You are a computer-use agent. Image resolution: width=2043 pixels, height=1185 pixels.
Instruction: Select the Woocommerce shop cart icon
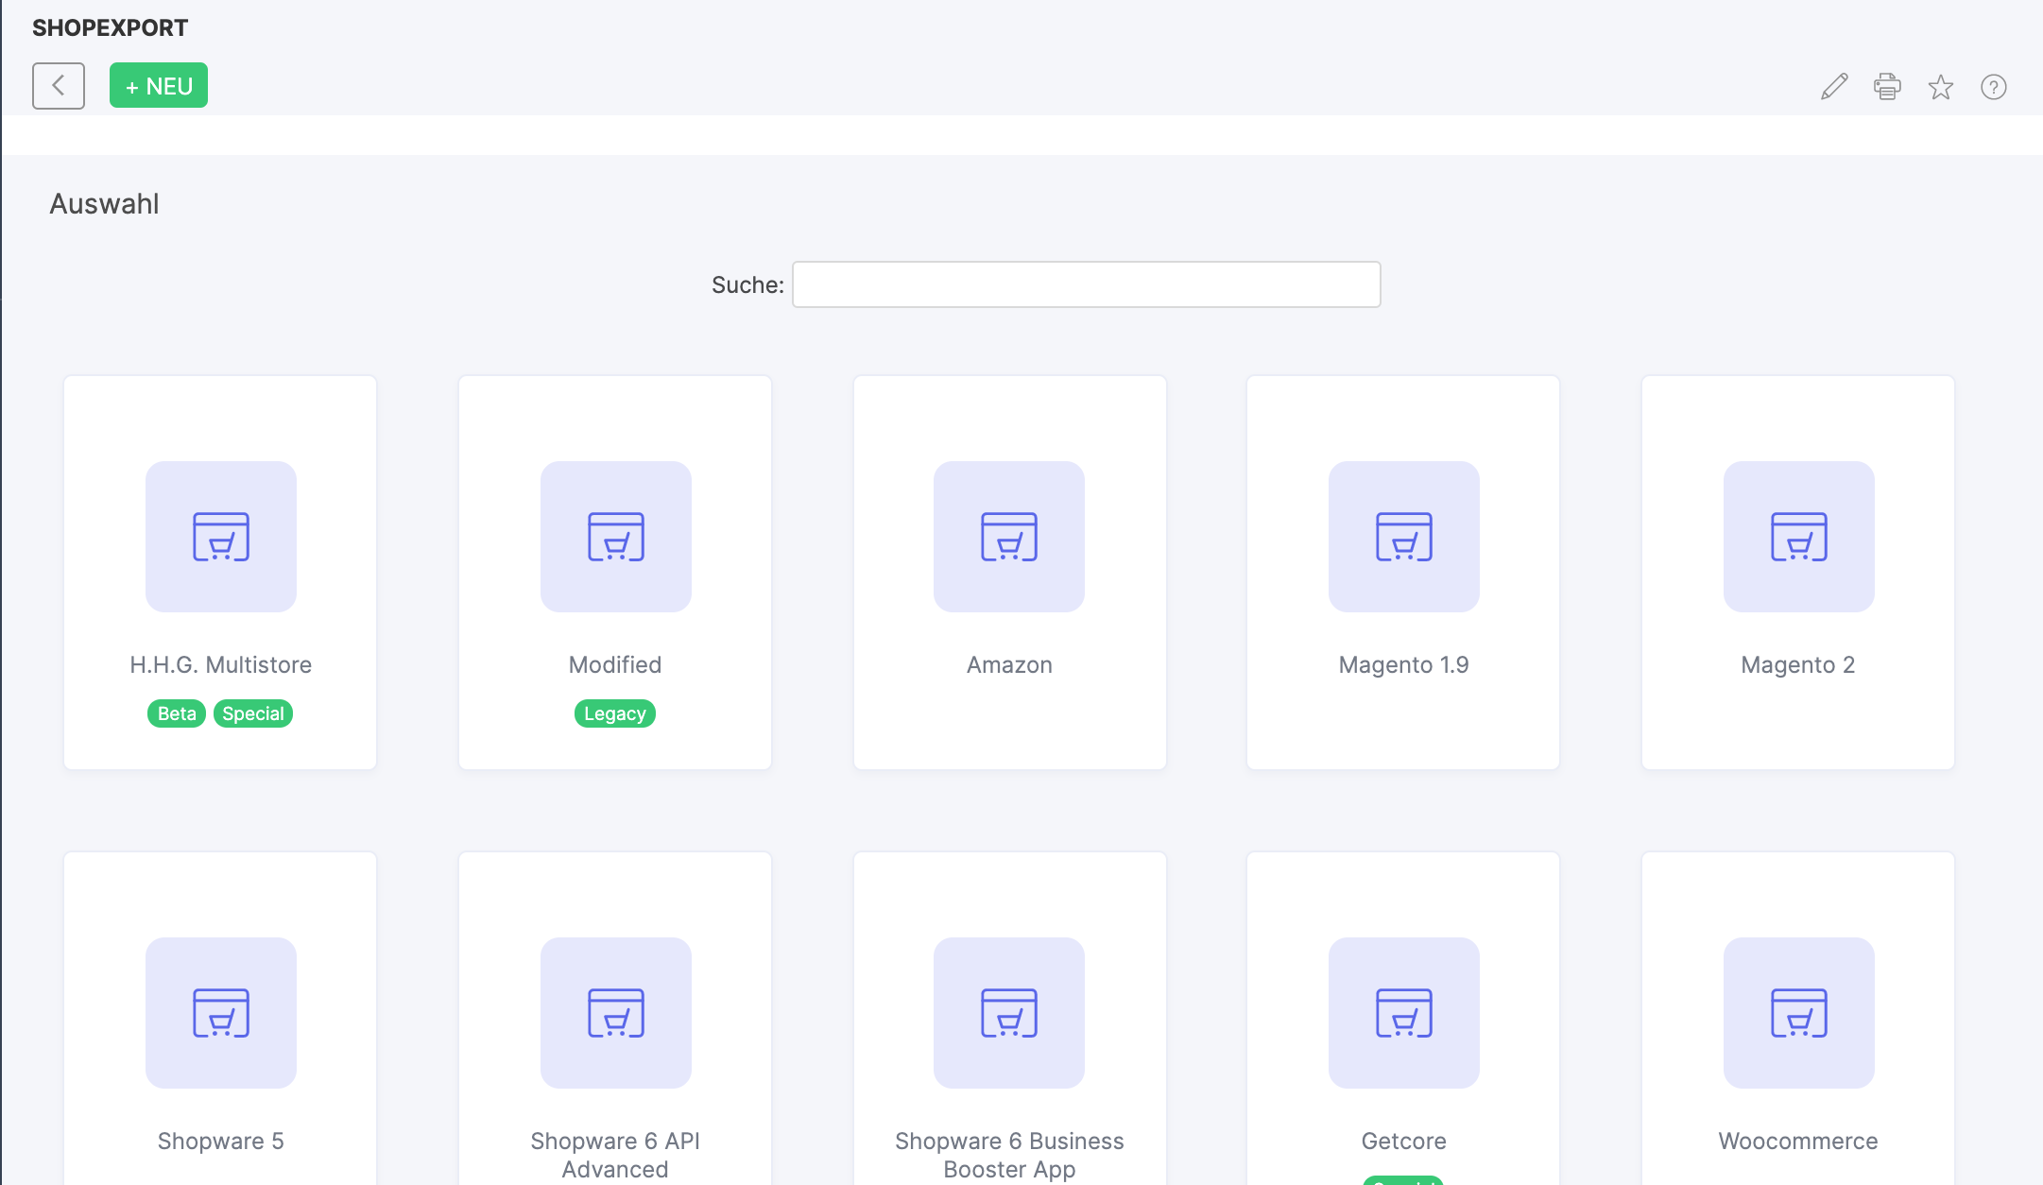(1797, 1012)
